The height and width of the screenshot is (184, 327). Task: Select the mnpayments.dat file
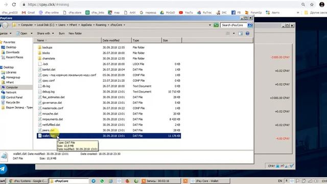click(x=51, y=119)
